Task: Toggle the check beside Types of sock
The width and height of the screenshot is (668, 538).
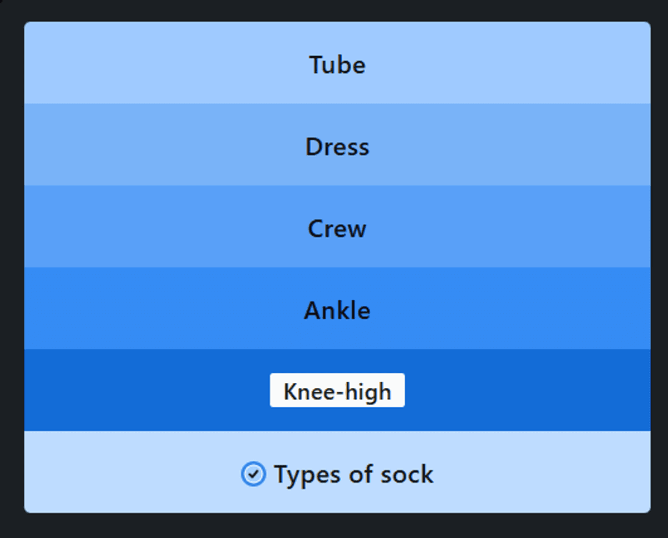Action: point(253,475)
